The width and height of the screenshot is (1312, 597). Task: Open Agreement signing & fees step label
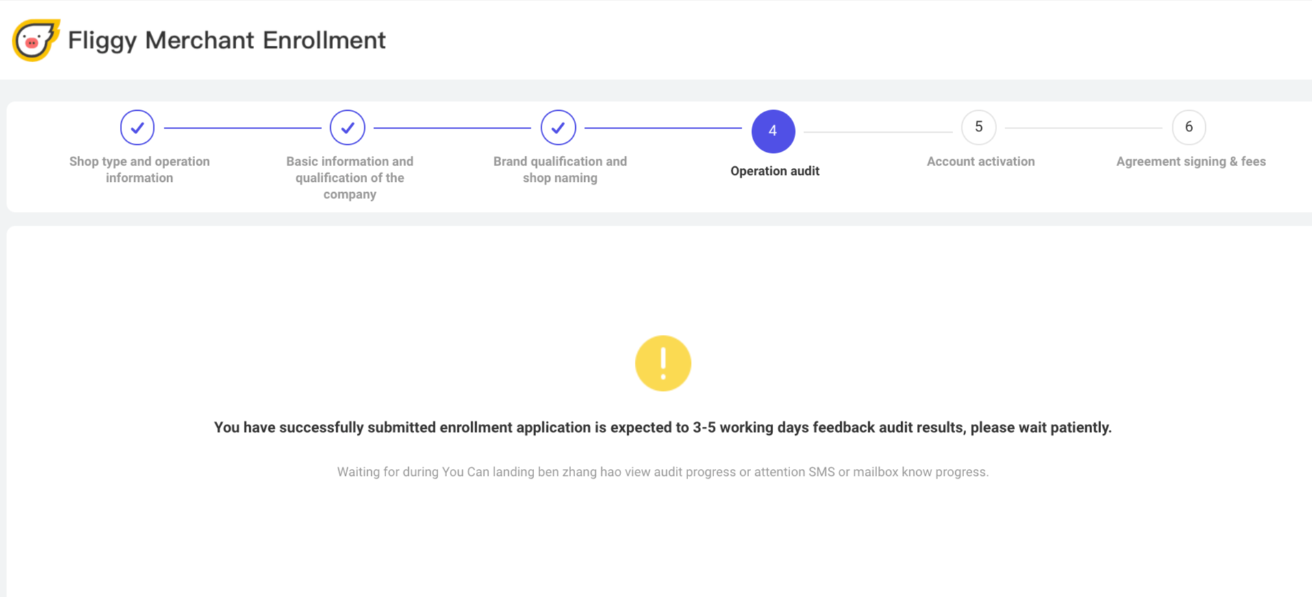[1191, 161]
